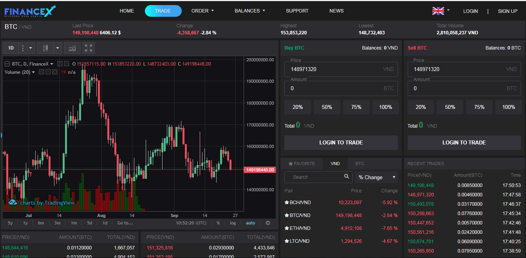
Task: Set chart range to 5d
Action: (90, 223)
